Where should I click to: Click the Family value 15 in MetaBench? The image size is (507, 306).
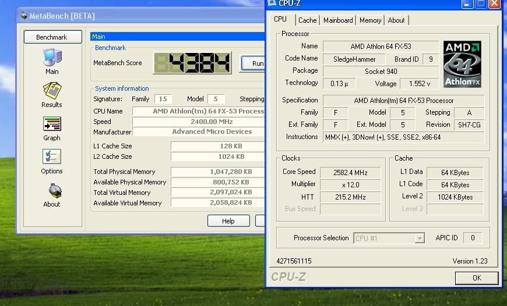163,99
